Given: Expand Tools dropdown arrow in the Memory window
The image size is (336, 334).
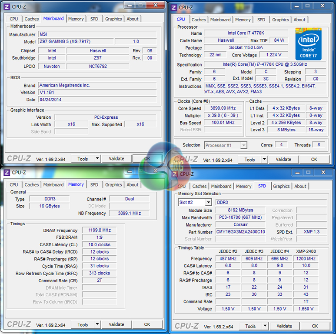Looking at the screenshot, I should coord(97,324).
